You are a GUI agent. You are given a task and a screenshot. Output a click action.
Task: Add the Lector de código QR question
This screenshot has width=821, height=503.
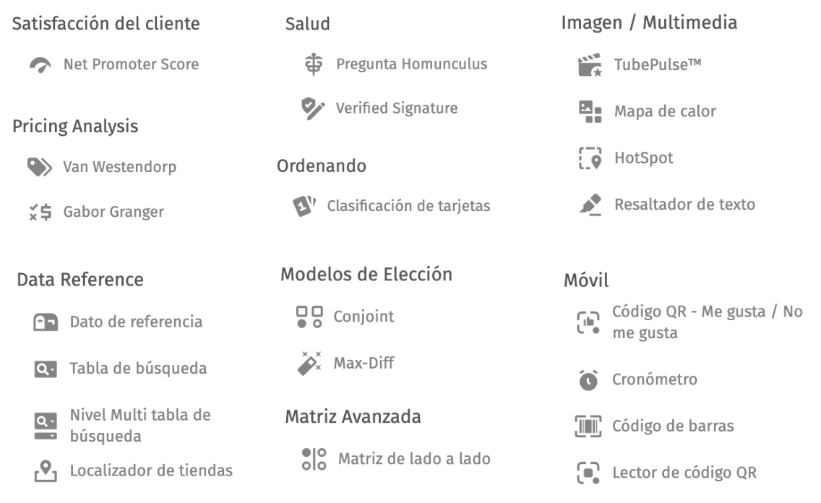[666, 473]
